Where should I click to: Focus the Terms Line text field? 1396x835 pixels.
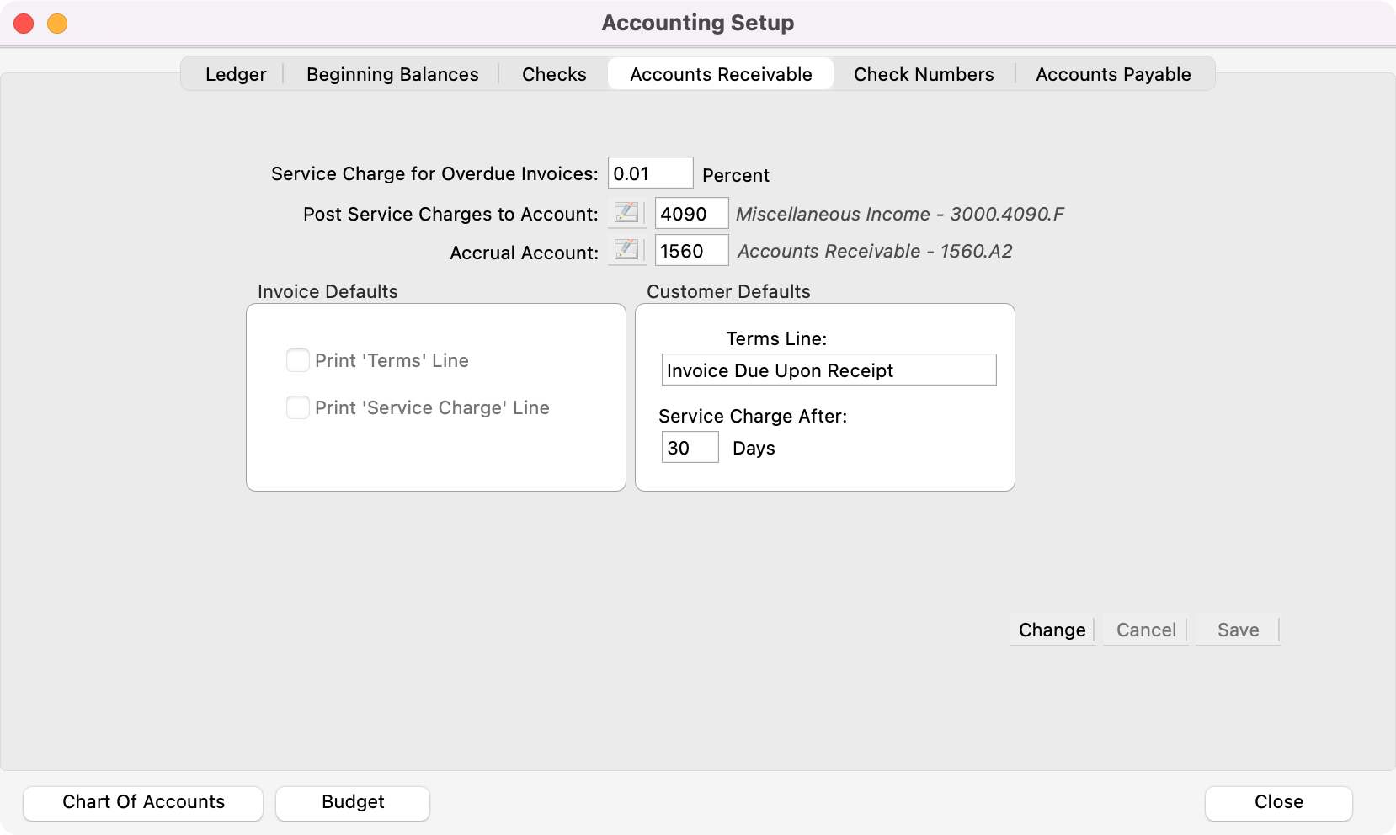point(829,370)
